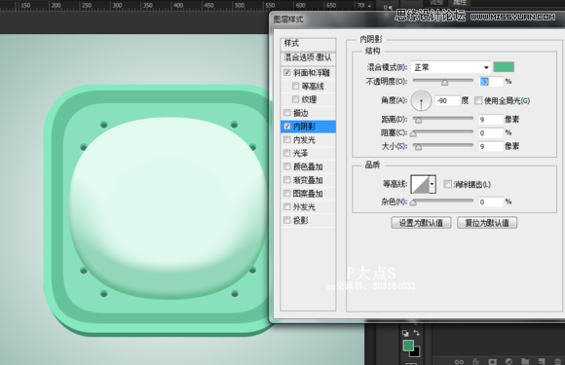Create a new group folder icon

pos(525,361)
